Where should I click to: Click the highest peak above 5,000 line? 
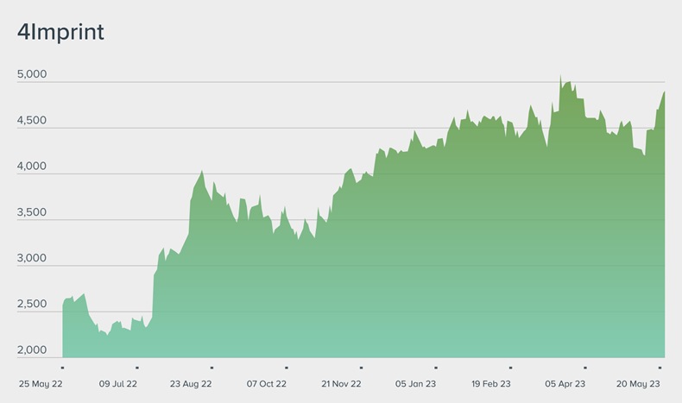[x=560, y=77]
